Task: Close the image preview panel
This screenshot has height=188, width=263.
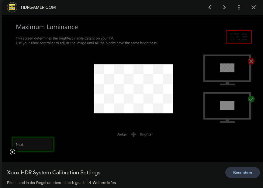Action: (254, 7)
